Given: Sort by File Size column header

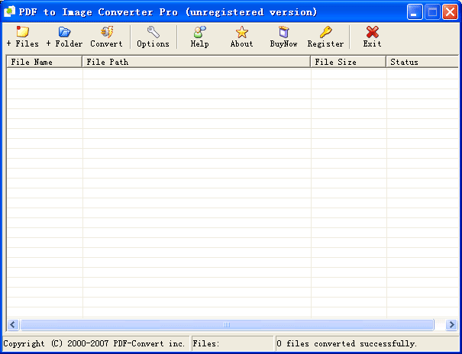Looking at the screenshot, I should coord(348,62).
